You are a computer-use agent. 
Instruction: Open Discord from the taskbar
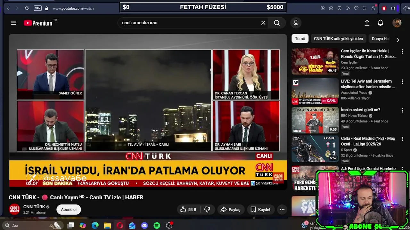pyautogui.click(x=144, y=226)
